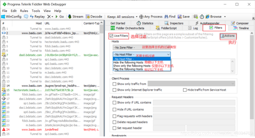Switch to the Composer tab

(240, 23)
